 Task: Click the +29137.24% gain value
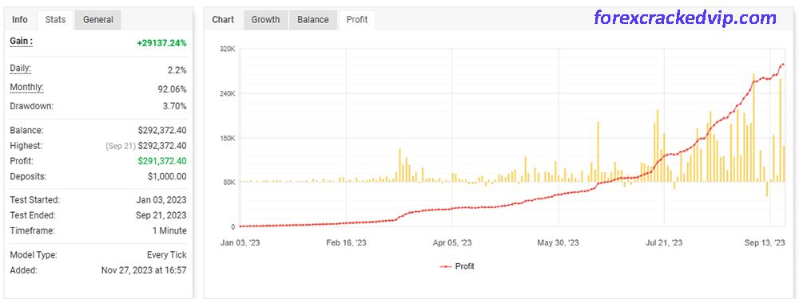coord(161,43)
